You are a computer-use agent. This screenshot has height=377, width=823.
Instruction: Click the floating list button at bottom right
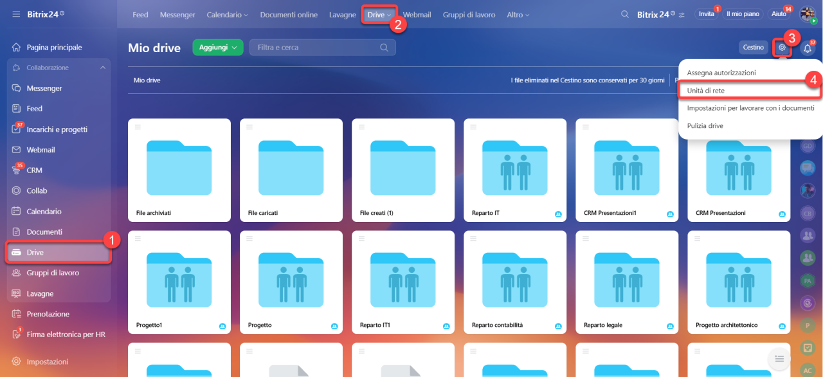tap(779, 358)
